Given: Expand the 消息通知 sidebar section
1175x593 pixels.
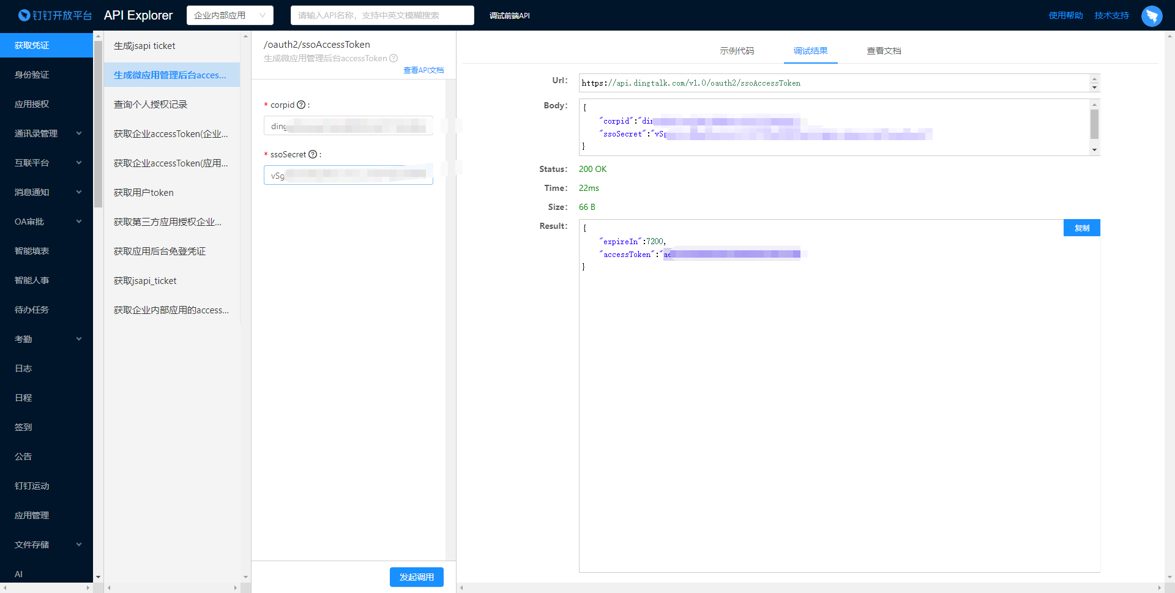Looking at the screenshot, I should pyautogui.click(x=47, y=192).
